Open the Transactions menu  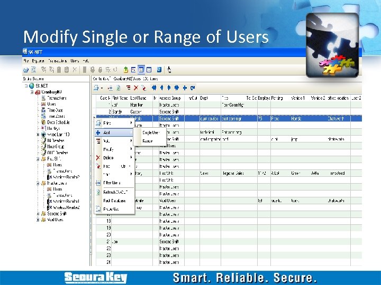pyautogui.click(x=57, y=61)
